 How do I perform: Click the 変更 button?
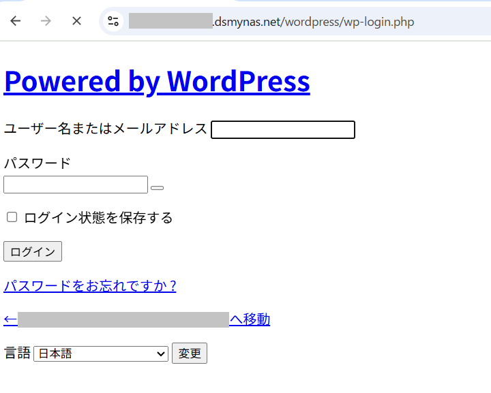click(190, 353)
